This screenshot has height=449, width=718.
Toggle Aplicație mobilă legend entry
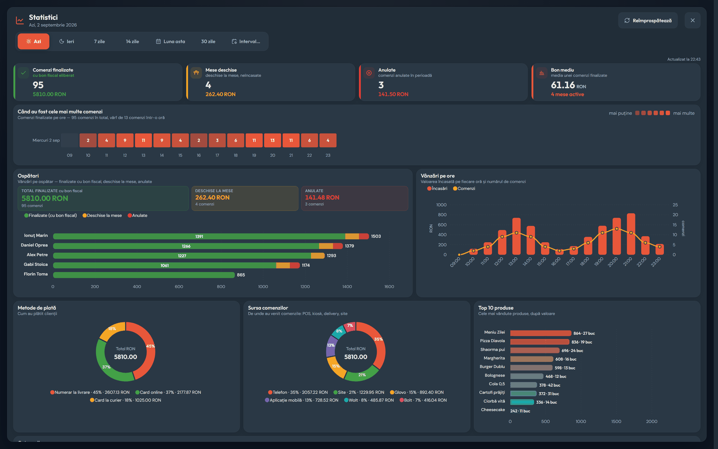302,400
